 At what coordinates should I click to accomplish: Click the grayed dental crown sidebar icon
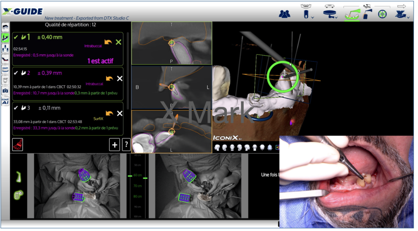tap(5, 80)
